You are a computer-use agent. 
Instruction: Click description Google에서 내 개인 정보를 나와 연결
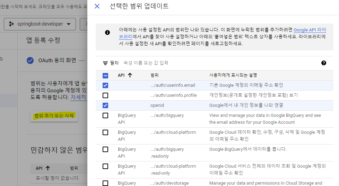(246, 105)
